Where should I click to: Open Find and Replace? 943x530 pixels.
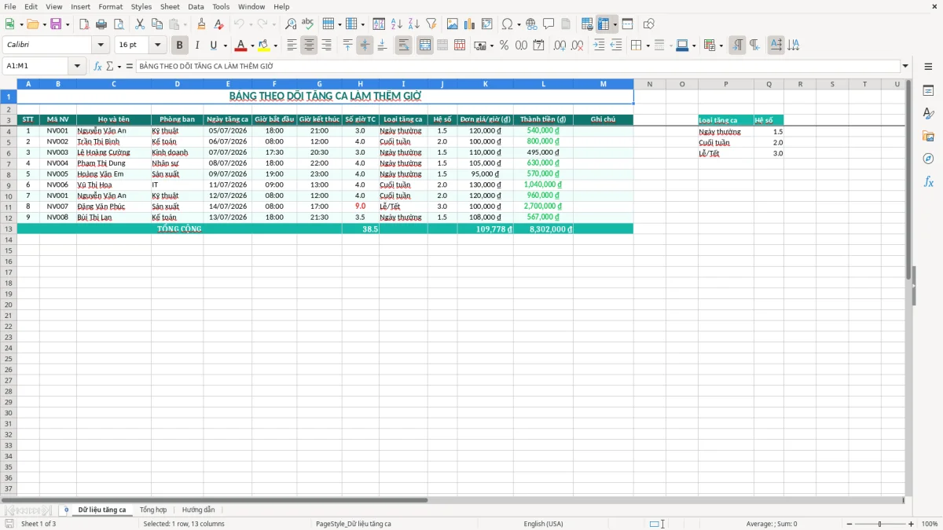(291, 24)
